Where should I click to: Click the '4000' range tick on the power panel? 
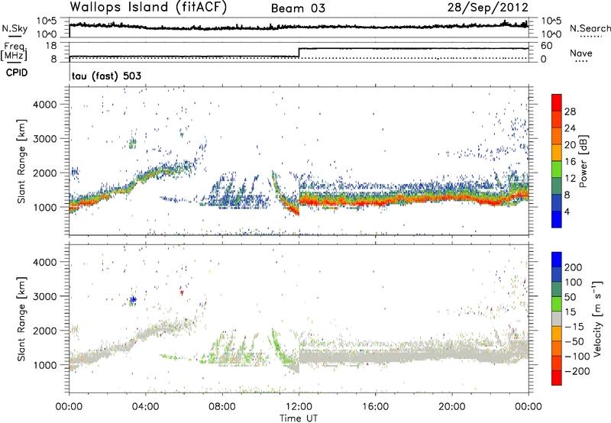point(45,105)
